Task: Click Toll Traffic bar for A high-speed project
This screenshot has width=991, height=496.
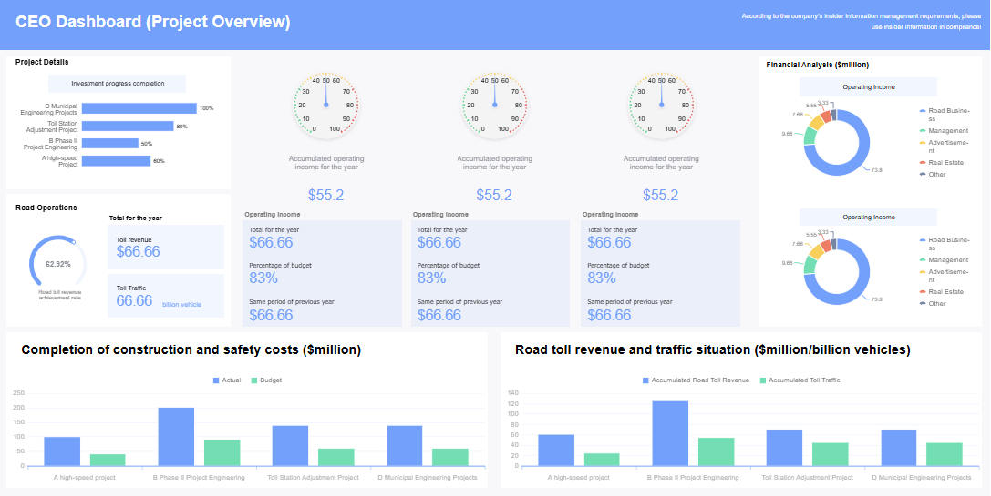Action: point(602,460)
